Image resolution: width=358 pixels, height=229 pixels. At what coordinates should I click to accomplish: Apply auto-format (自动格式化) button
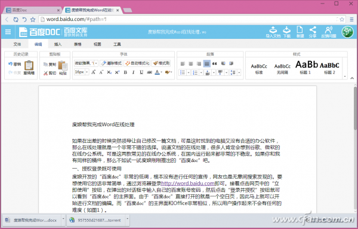(137, 63)
